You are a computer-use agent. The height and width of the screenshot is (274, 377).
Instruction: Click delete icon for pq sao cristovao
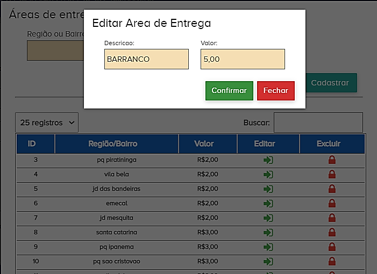tap(332, 262)
